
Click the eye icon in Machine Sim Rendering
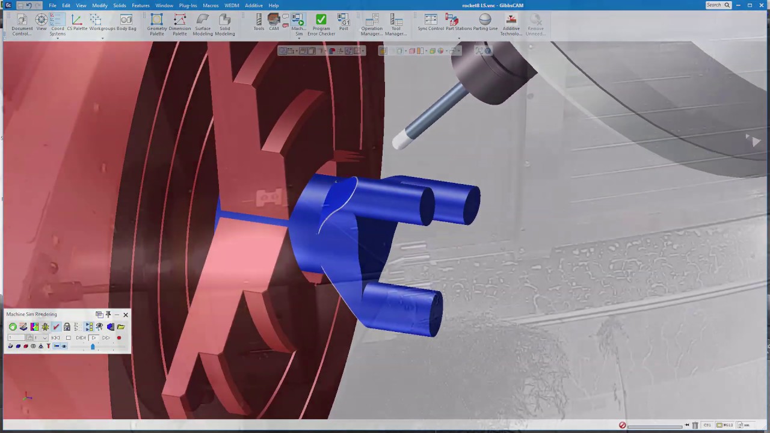click(99, 327)
